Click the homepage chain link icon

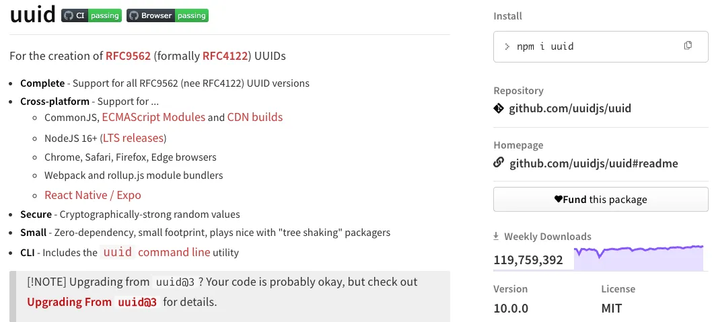pyautogui.click(x=499, y=162)
